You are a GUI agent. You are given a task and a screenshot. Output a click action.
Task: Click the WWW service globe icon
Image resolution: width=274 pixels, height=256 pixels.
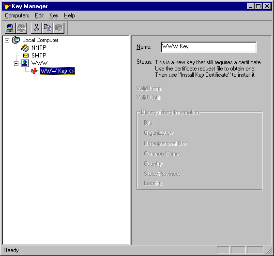click(x=25, y=63)
